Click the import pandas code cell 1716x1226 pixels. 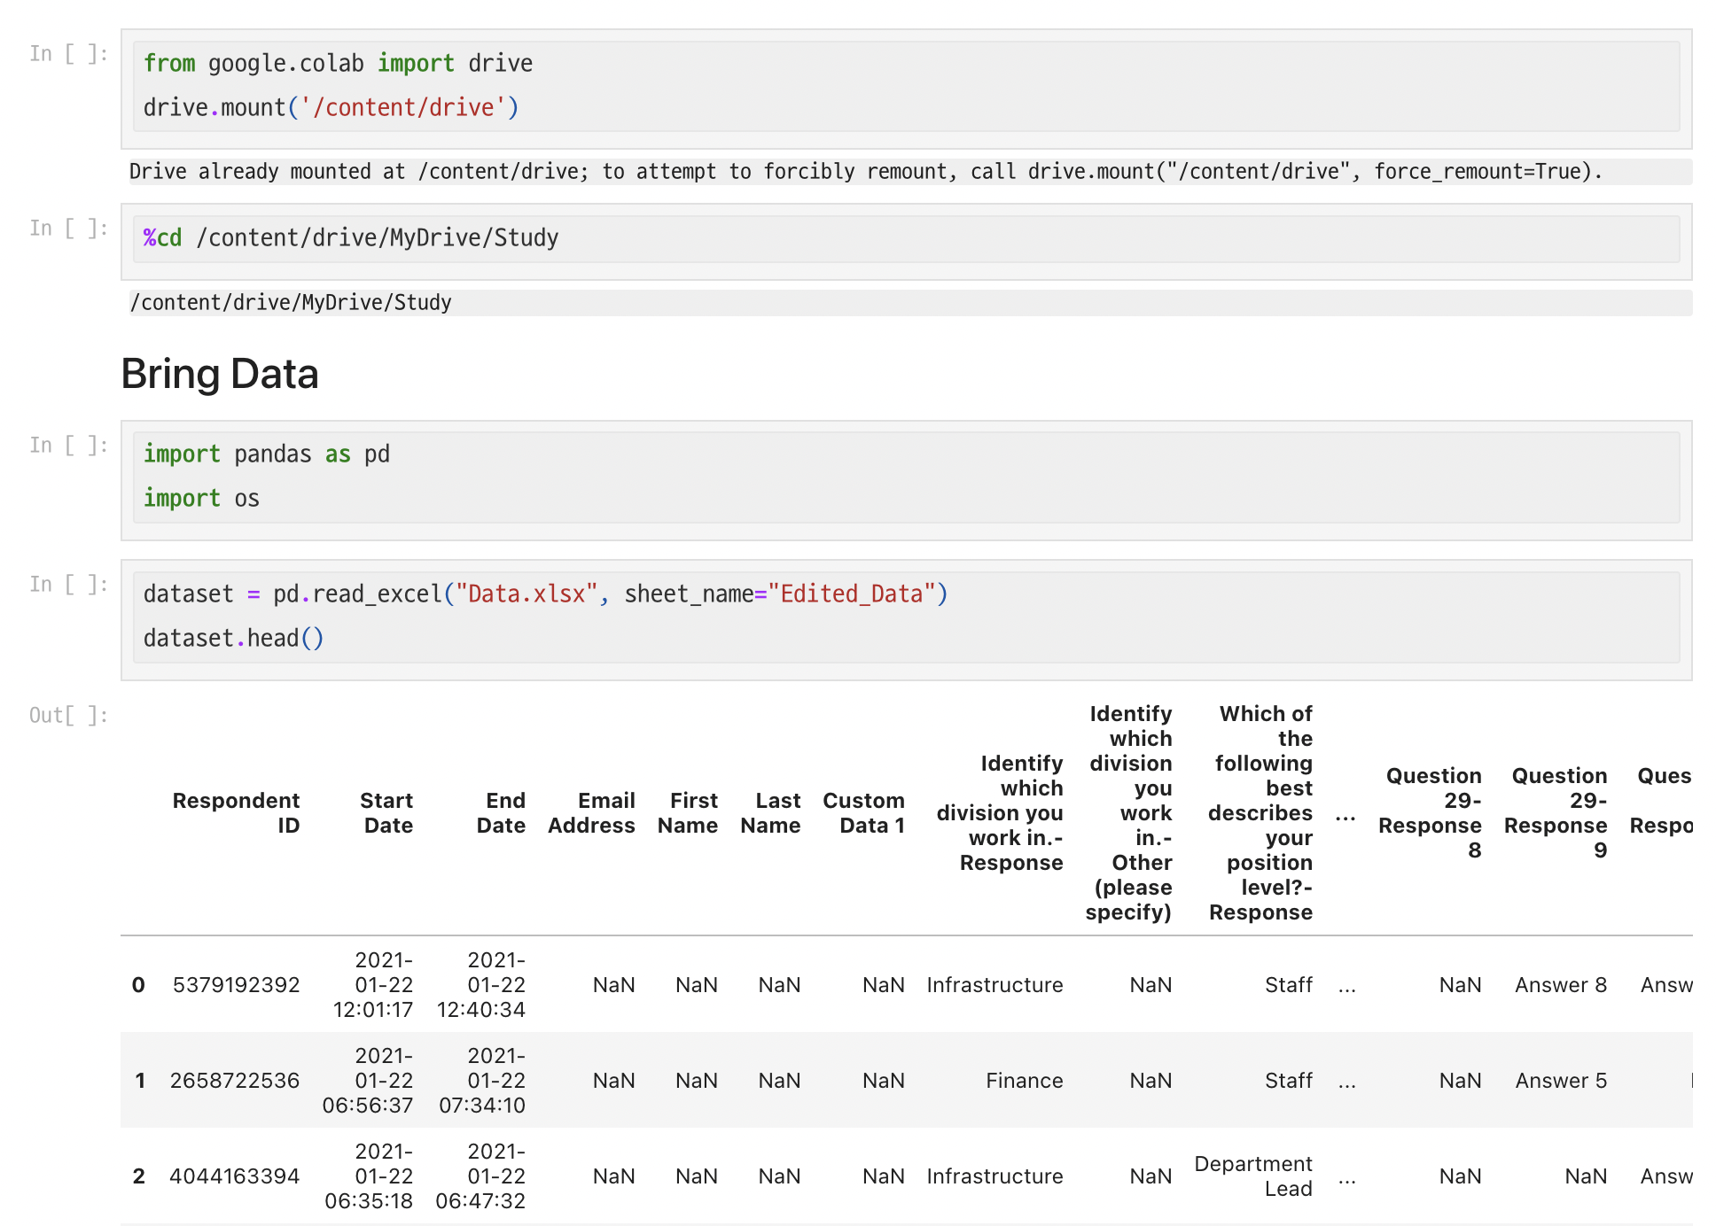[x=904, y=477]
